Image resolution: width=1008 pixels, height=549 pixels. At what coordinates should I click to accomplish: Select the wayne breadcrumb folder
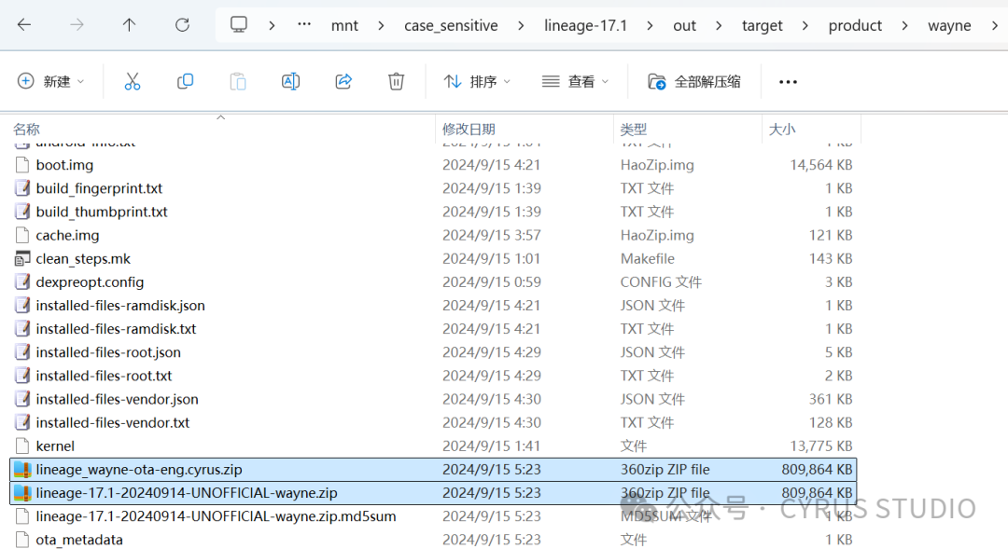click(x=949, y=26)
